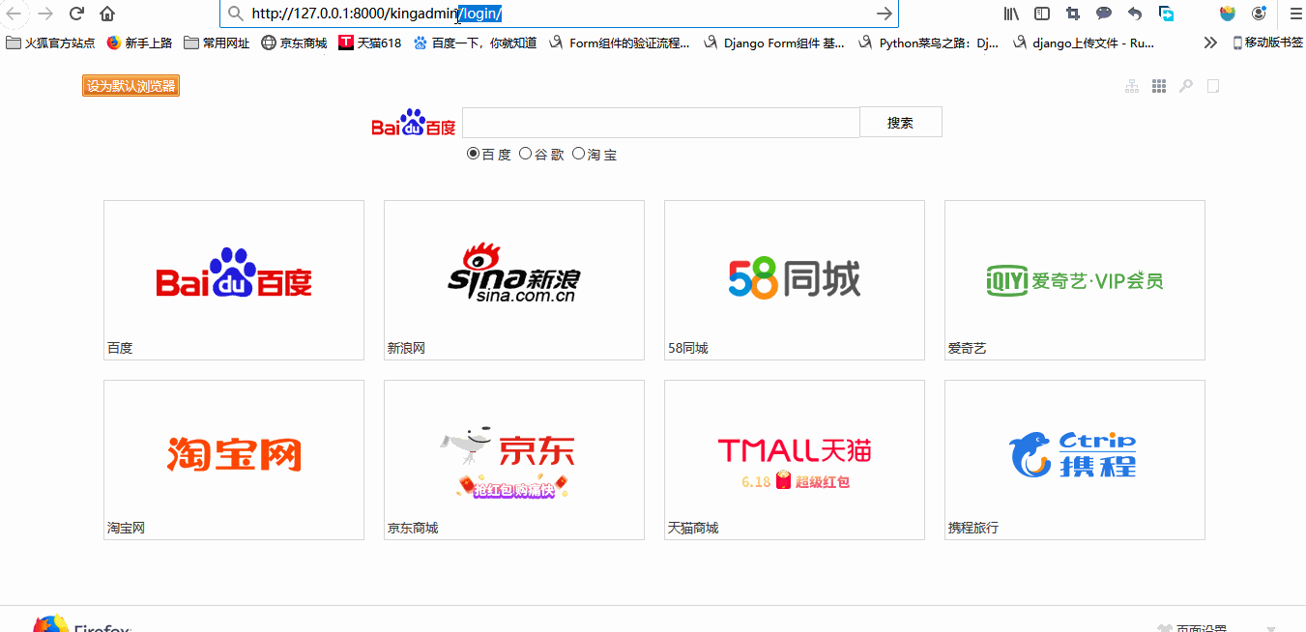Open the 京东商城 bookmark

[294, 43]
